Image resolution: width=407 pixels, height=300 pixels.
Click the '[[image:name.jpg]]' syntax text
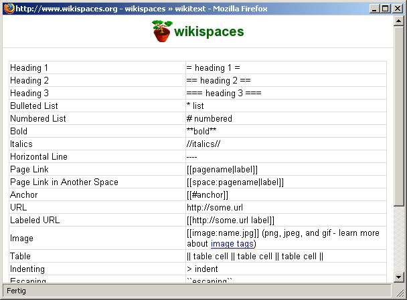click(223, 233)
